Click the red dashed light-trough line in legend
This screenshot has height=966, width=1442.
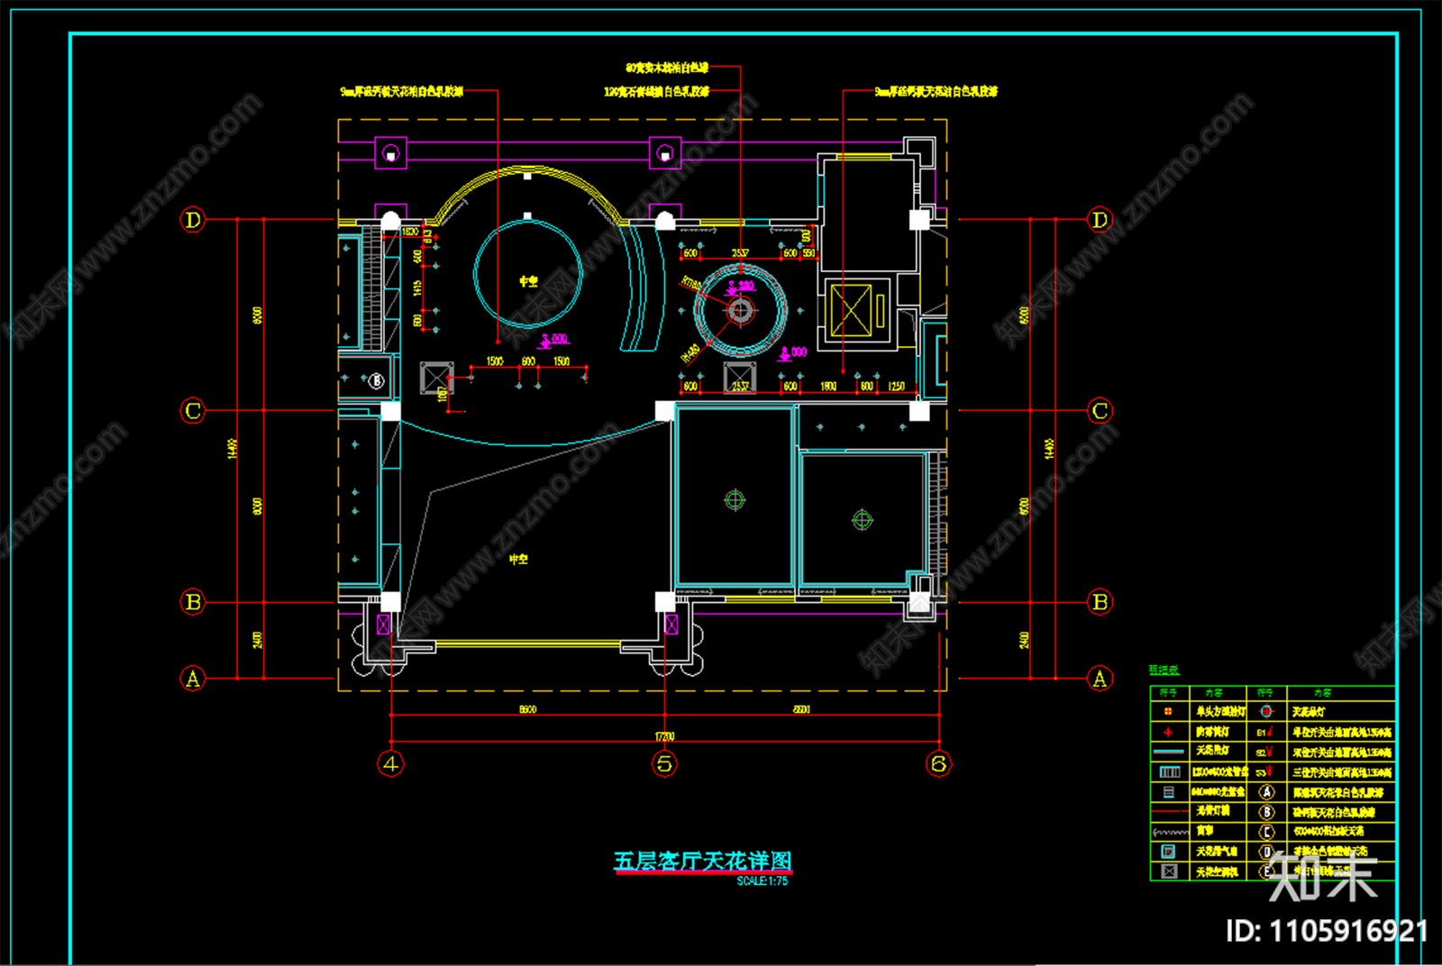coord(1170,812)
